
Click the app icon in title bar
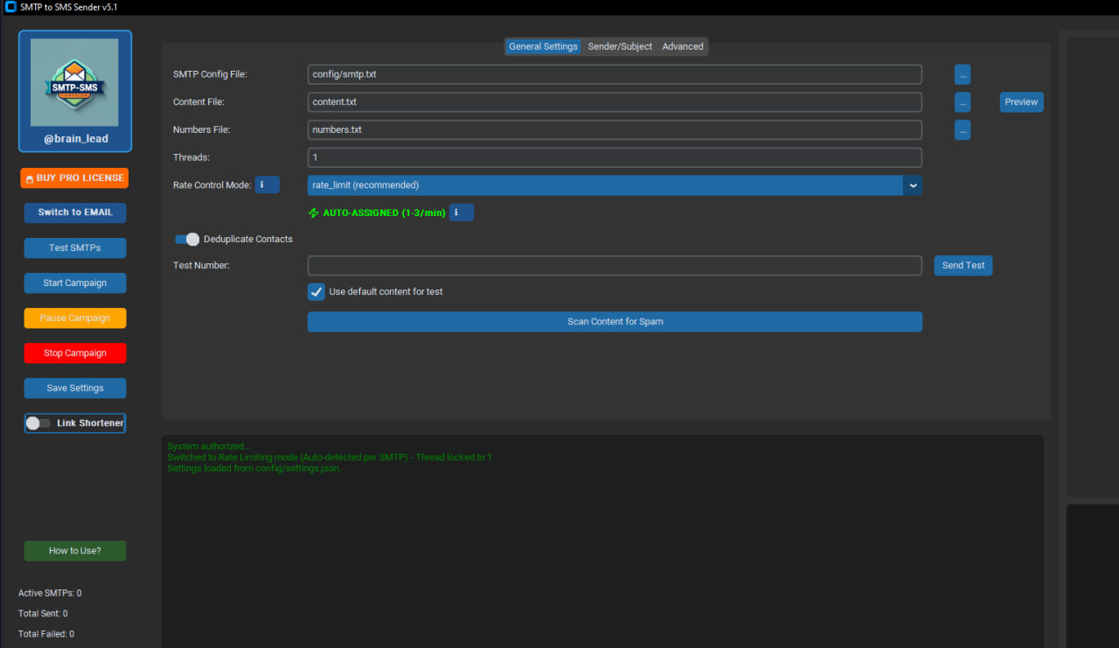11,7
